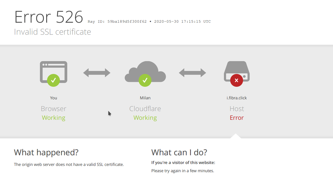Click the Cloudflare link label
333x176 pixels.
145,108
